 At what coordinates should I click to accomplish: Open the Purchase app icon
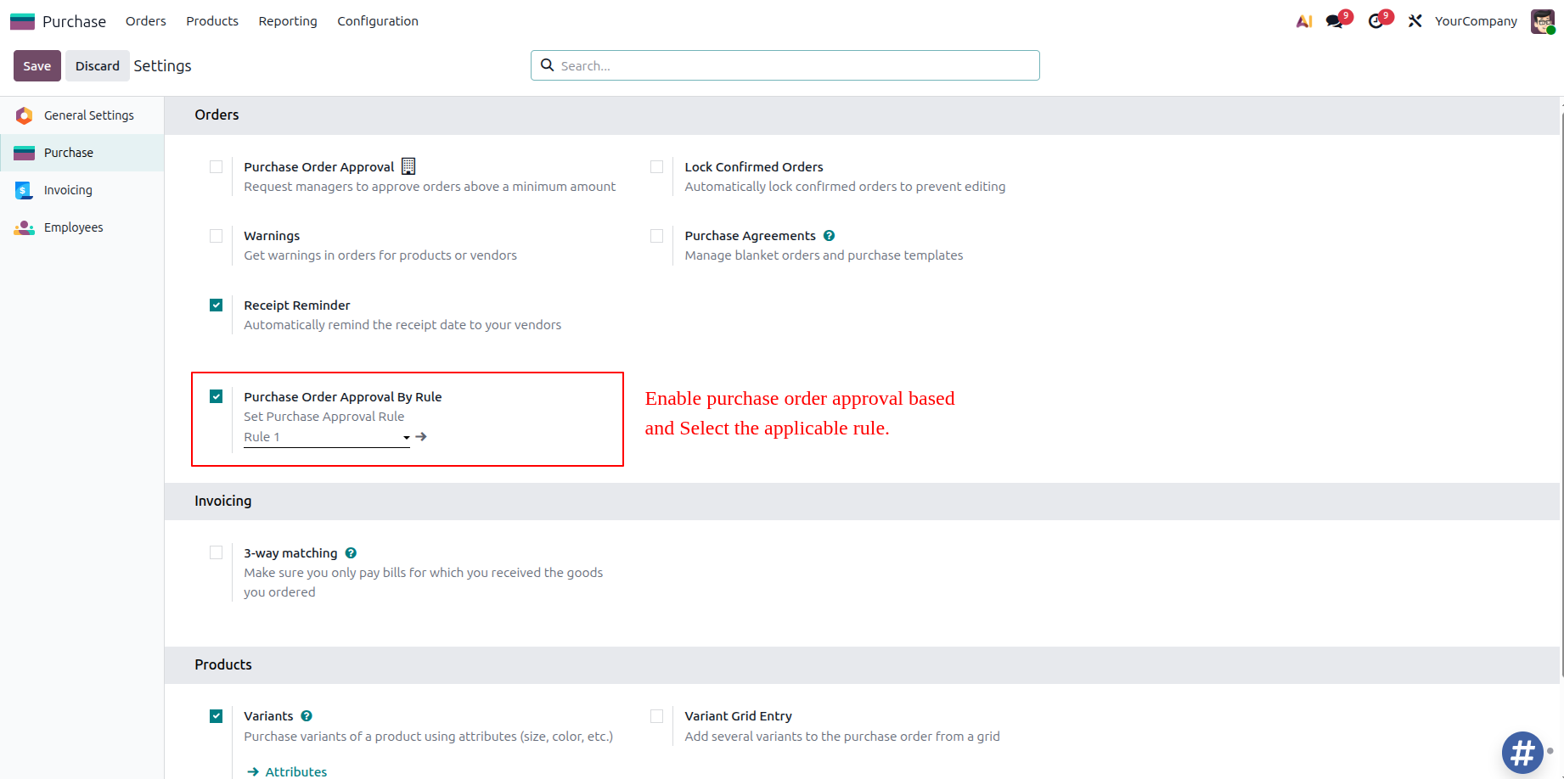[x=21, y=20]
